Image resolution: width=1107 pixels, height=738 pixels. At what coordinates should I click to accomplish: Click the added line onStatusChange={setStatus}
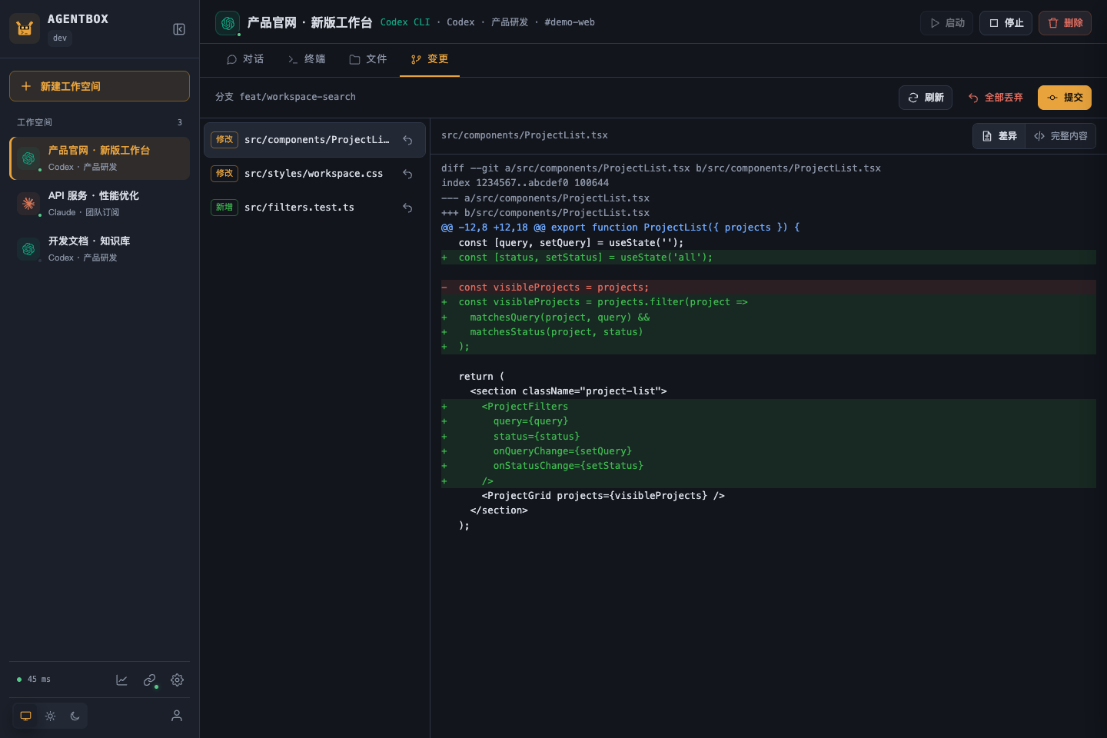tap(769, 466)
